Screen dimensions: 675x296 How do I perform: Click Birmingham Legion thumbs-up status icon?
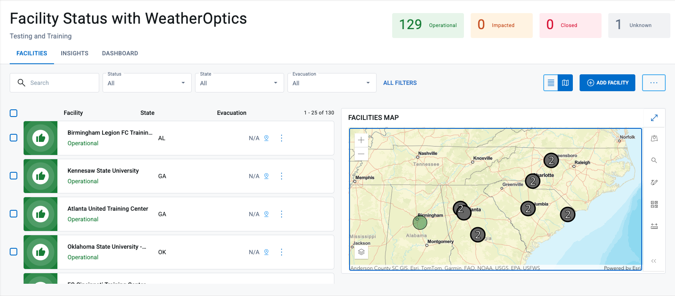[x=41, y=138]
